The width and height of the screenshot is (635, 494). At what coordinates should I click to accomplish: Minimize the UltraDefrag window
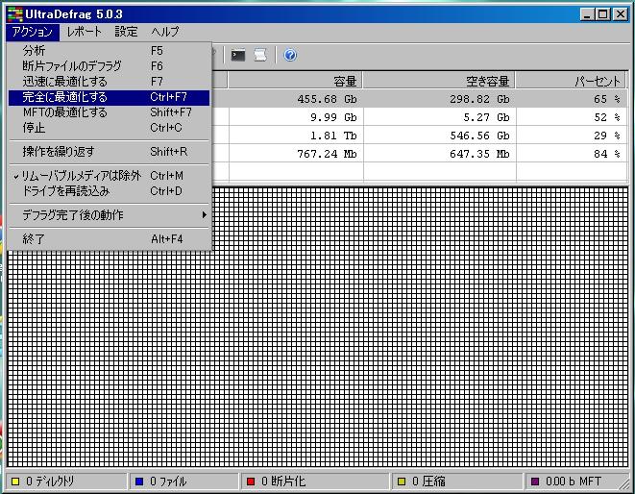(587, 14)
